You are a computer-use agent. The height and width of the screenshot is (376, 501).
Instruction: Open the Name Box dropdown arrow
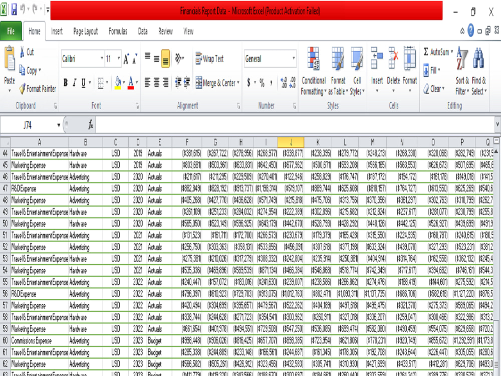point(59,125)
